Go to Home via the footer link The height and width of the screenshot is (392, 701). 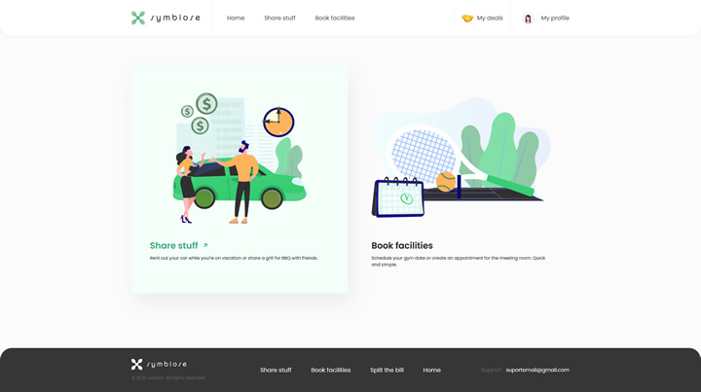coord(431,371)
